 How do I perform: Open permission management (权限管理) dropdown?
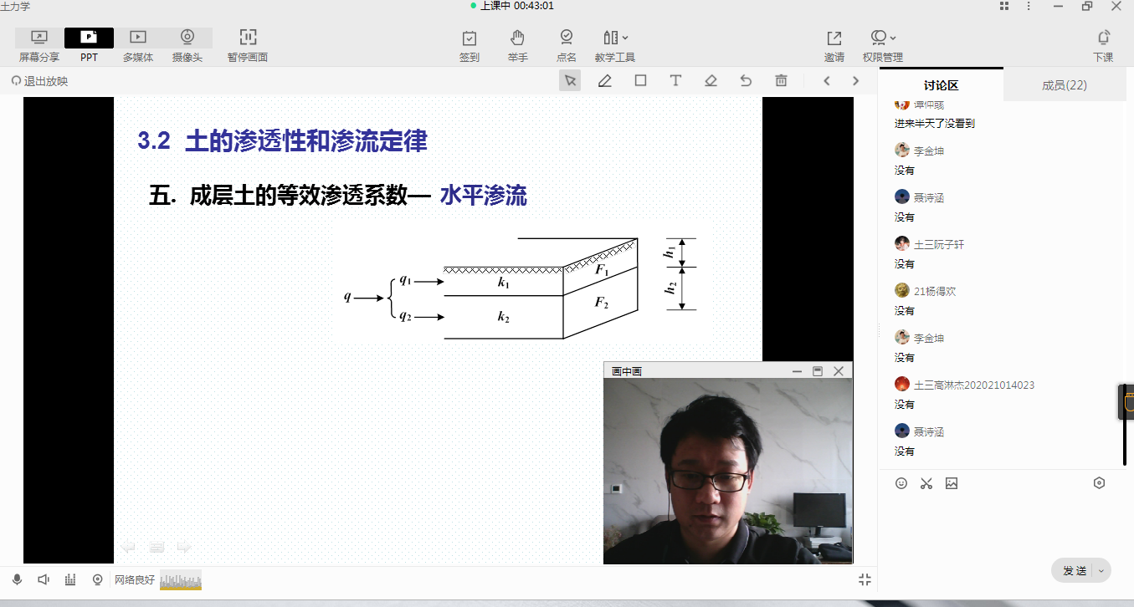[883, 45]
